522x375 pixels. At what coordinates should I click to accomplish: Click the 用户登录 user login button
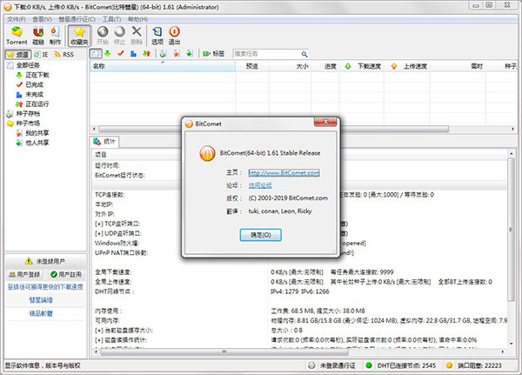click(24, 274)
